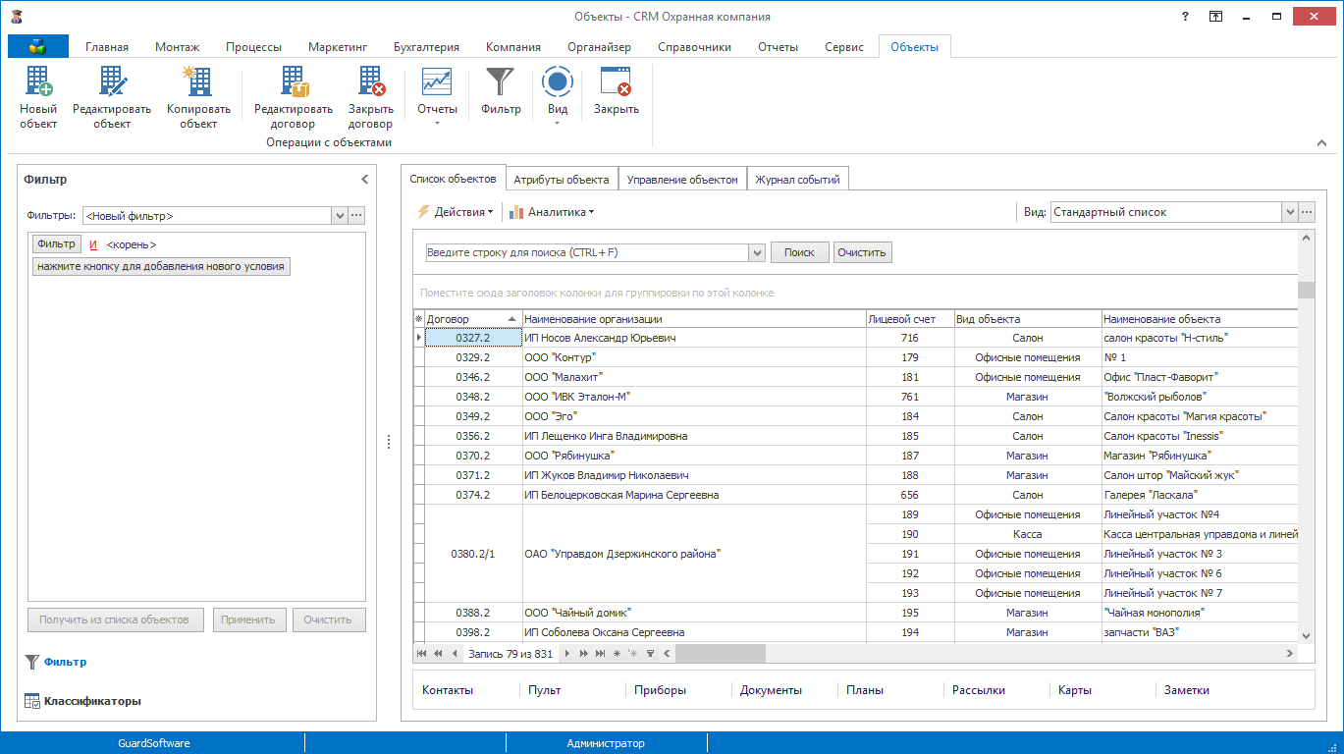The height and width of the screenshot is (754, 1344).
Task: Open the Отчеты ribbon dropdown
Action: (437, 98)
